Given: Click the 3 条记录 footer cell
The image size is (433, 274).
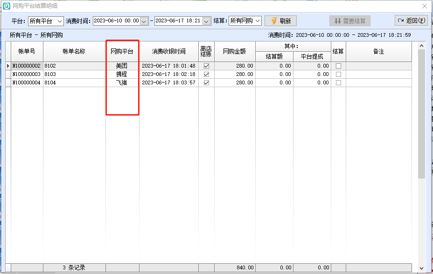Looking at the screenshot, I should click(74, 267).
